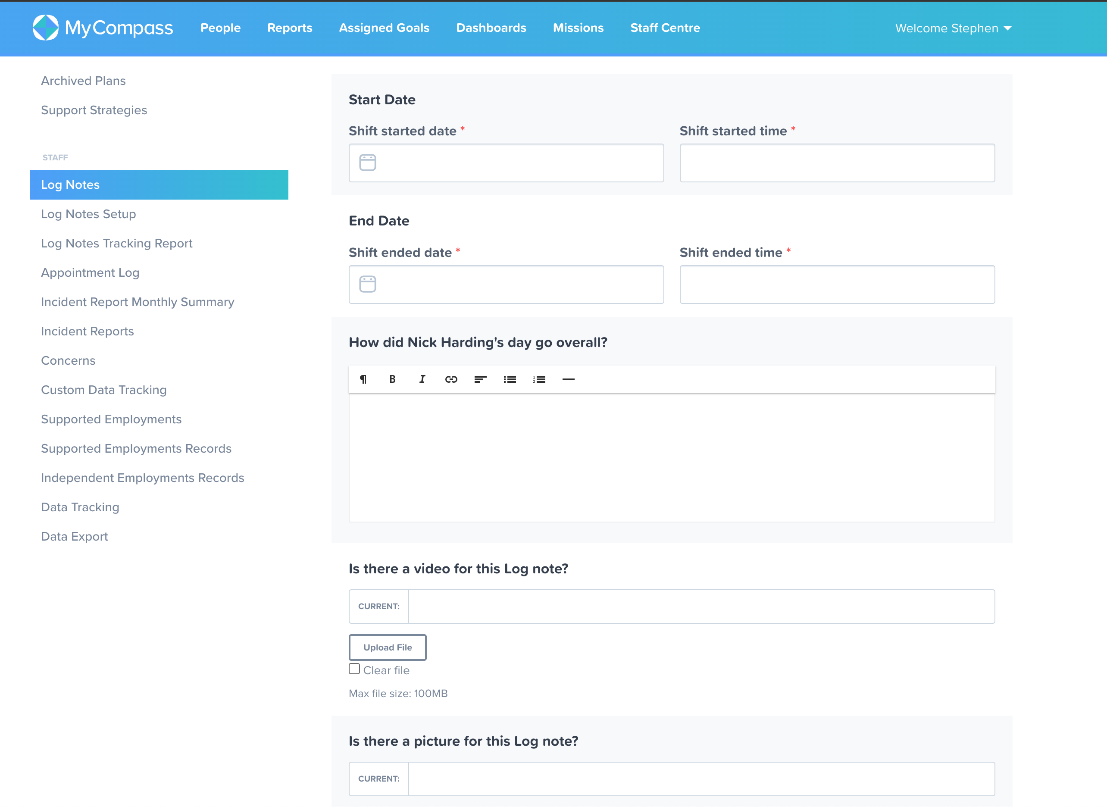Click the Shift ended time field
1107x807 pixels.
point(837,285)
